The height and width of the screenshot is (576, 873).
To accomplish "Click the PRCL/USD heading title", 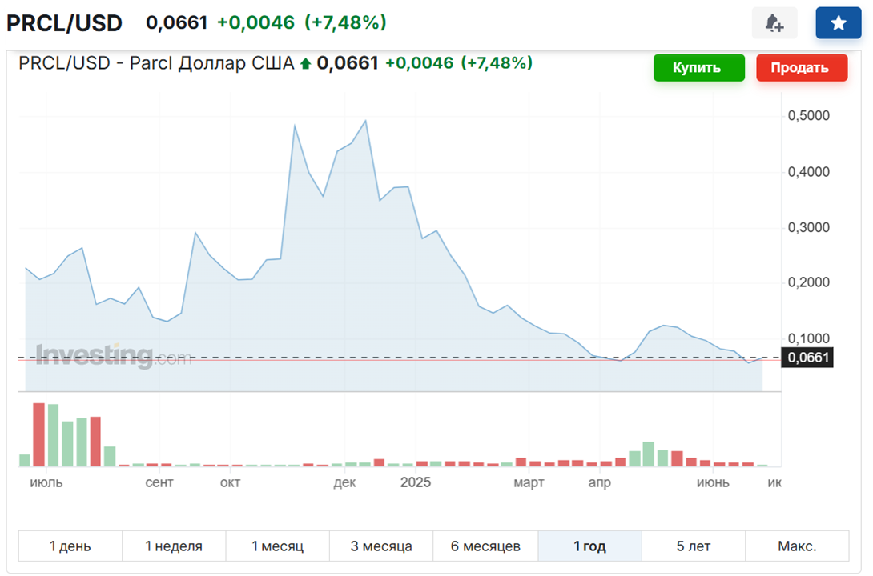I will click(x=64, y=23).
